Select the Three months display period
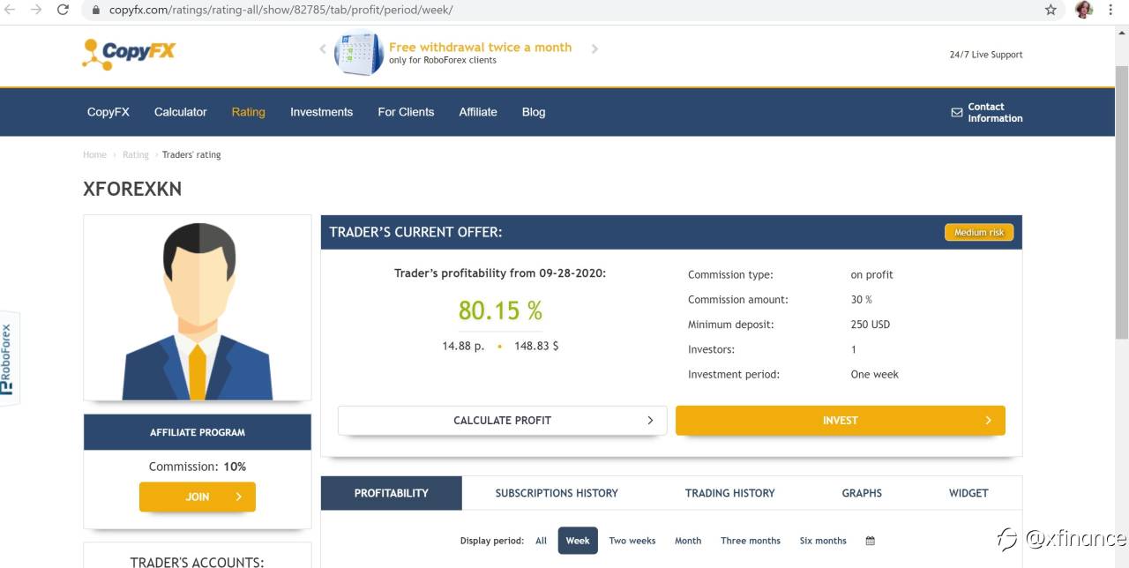Viewport: 1129px width, 568px height. (x=751, y=541)
